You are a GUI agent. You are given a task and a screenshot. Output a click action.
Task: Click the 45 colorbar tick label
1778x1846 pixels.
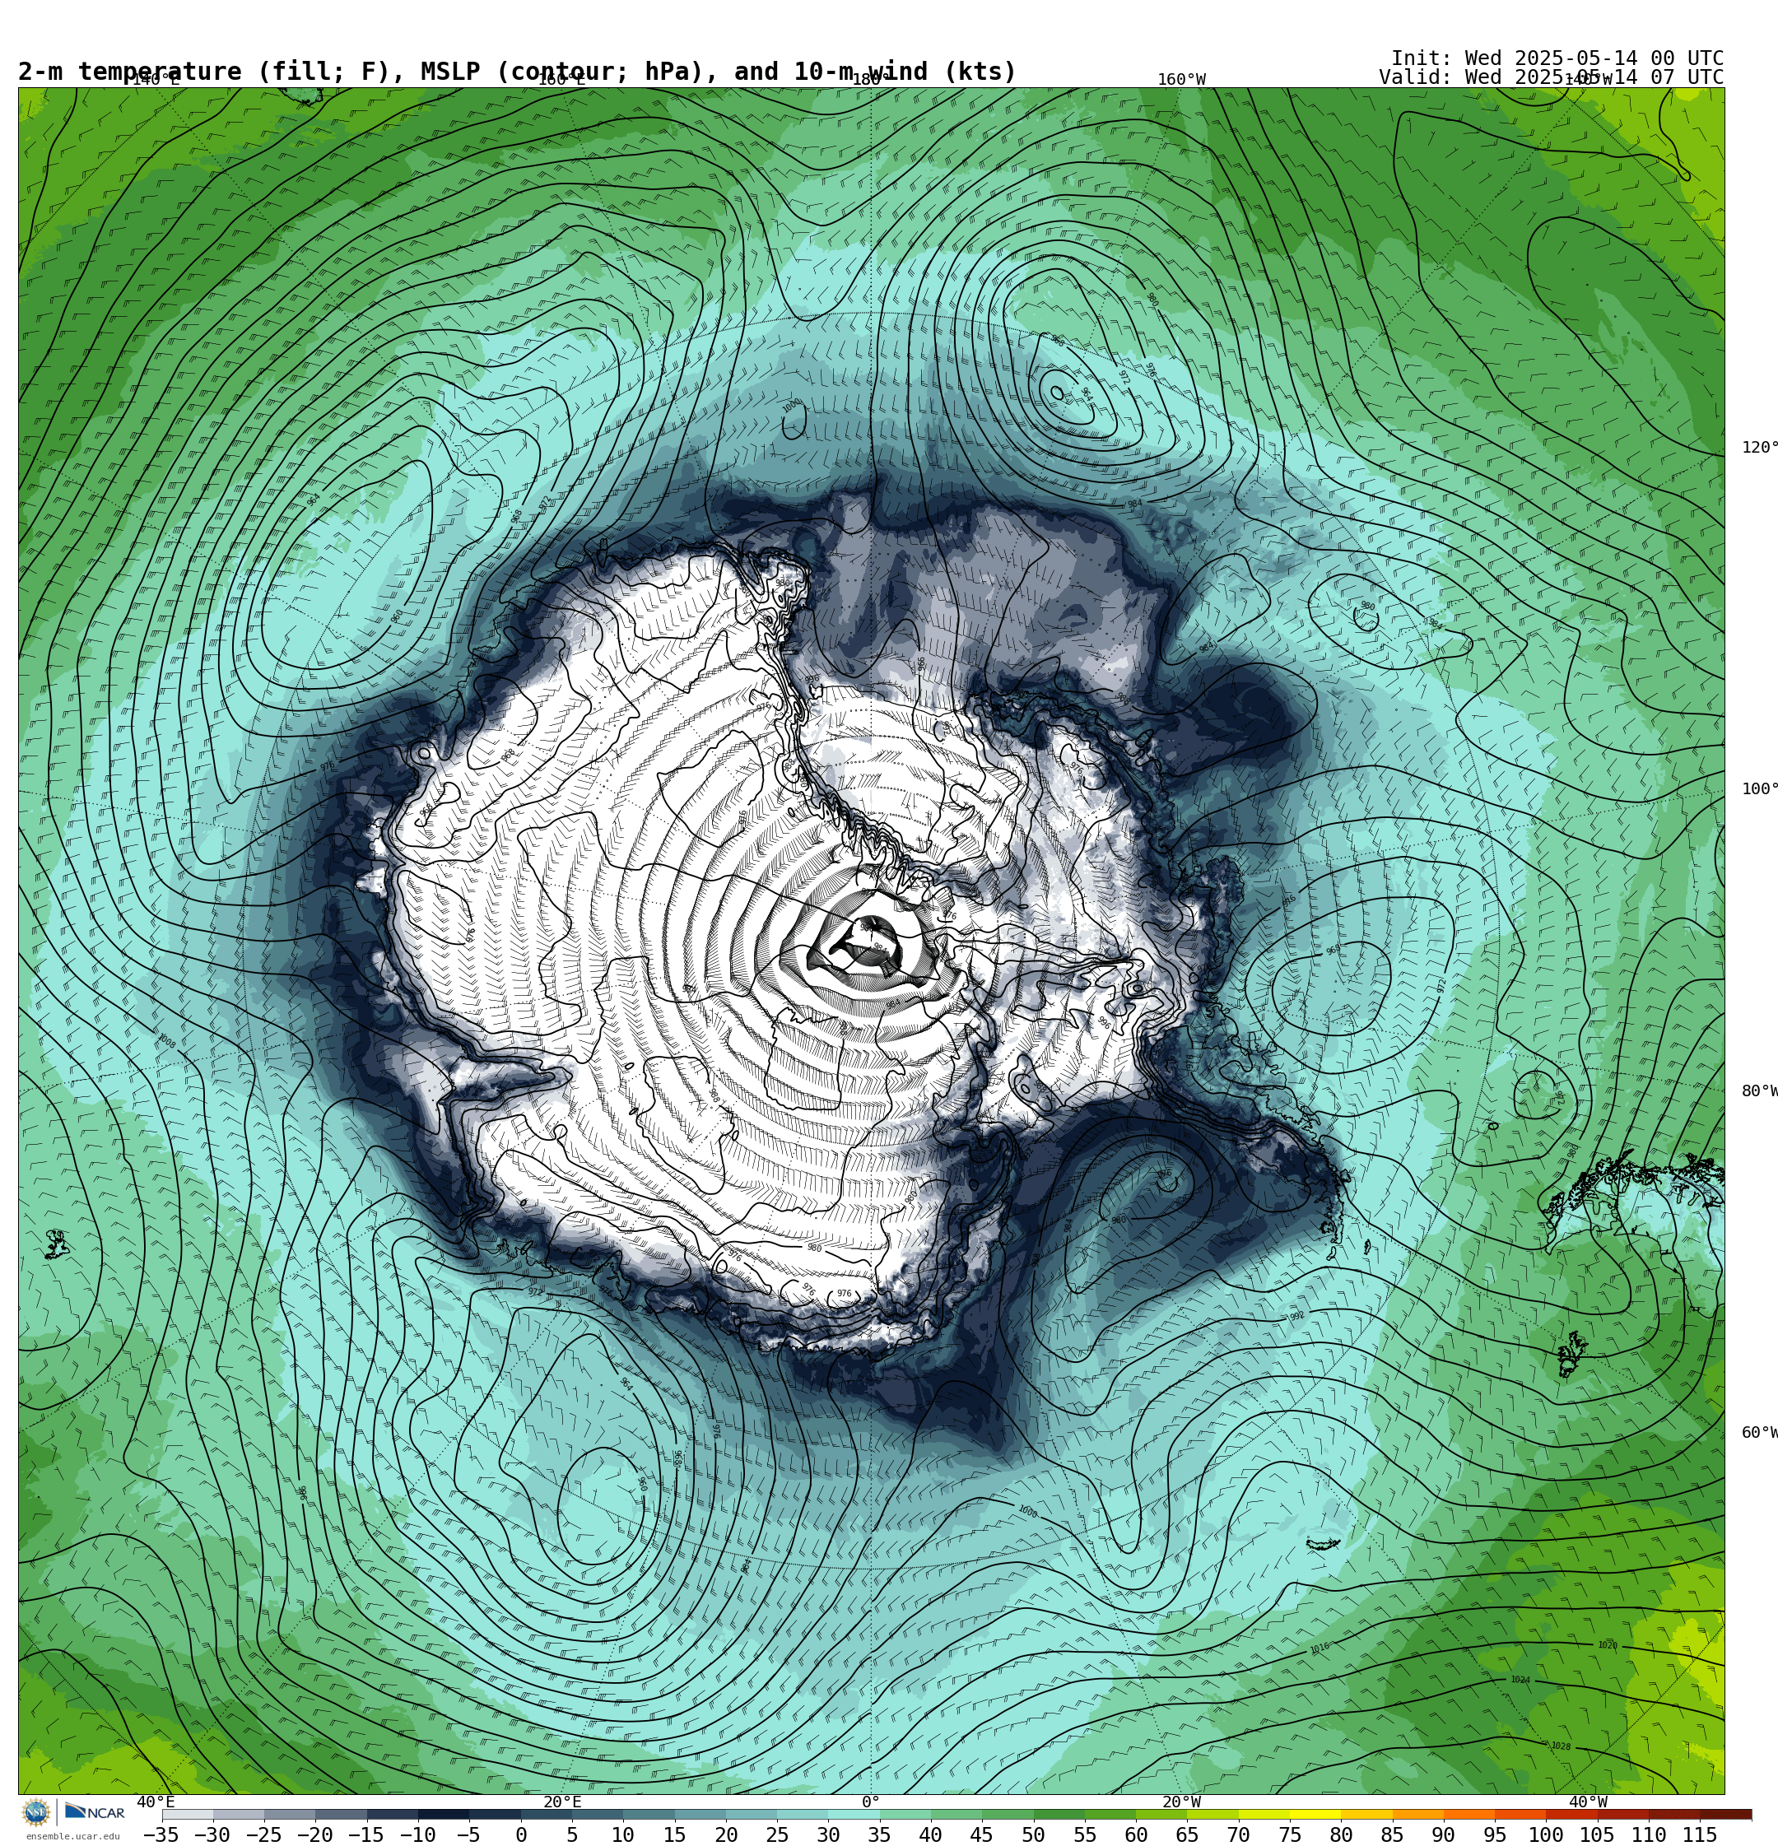pyautogui.click(x=982, y=1834)
